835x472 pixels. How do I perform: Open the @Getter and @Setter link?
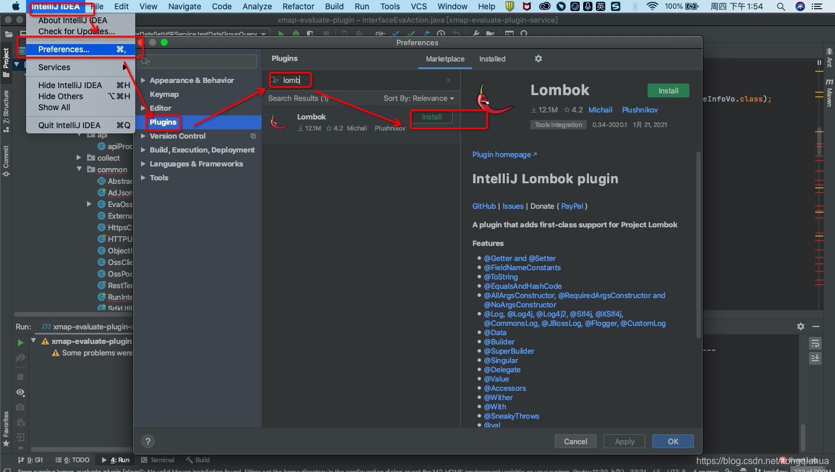(520, 258)
